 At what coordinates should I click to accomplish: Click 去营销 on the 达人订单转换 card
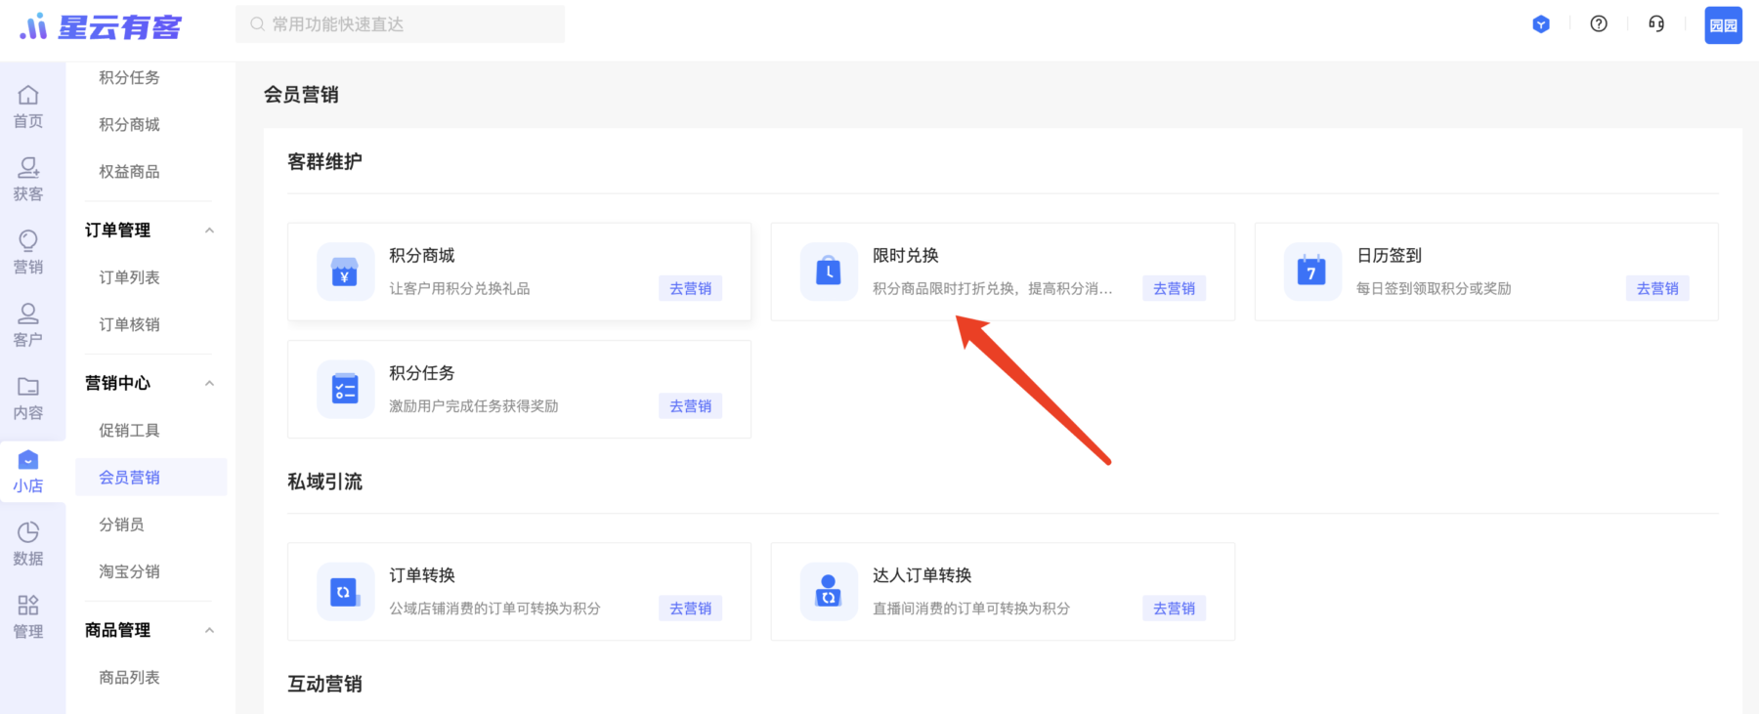1174,608
